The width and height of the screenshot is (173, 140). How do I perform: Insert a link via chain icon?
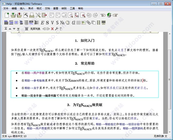89,23
